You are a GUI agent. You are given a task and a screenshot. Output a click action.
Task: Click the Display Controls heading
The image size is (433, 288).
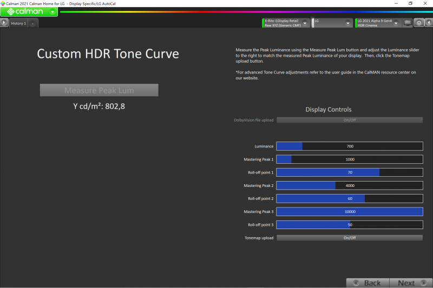pos(329,109)
